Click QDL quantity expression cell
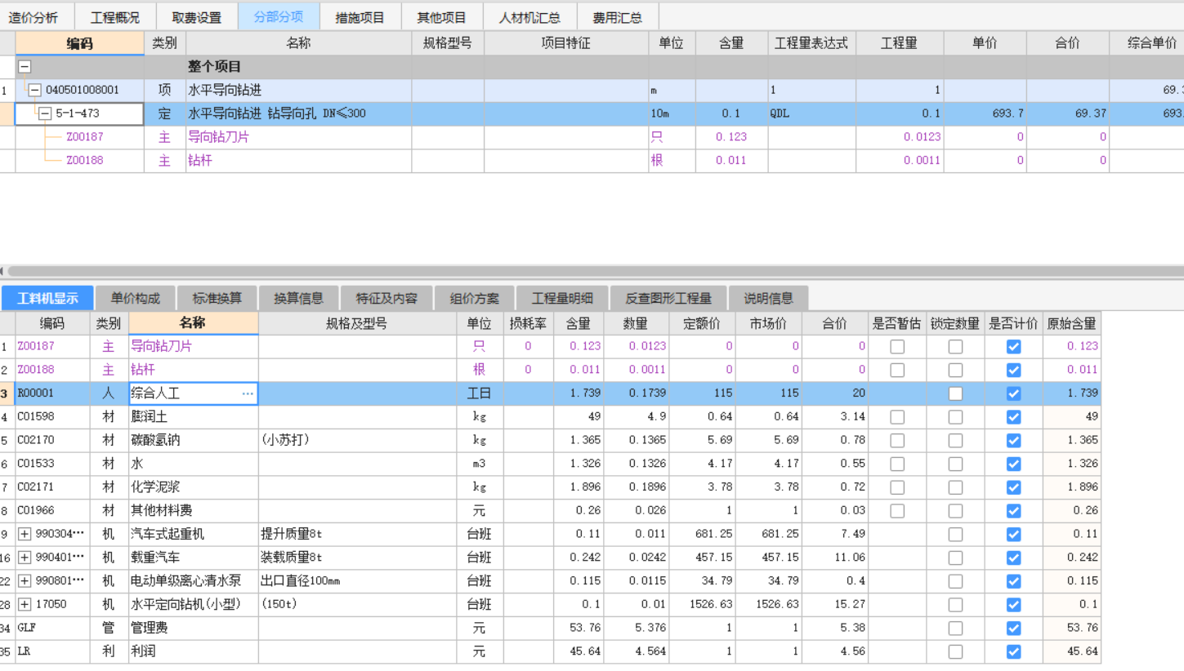The height and width of the screenshot is (671, 1184). pos(812,113)
